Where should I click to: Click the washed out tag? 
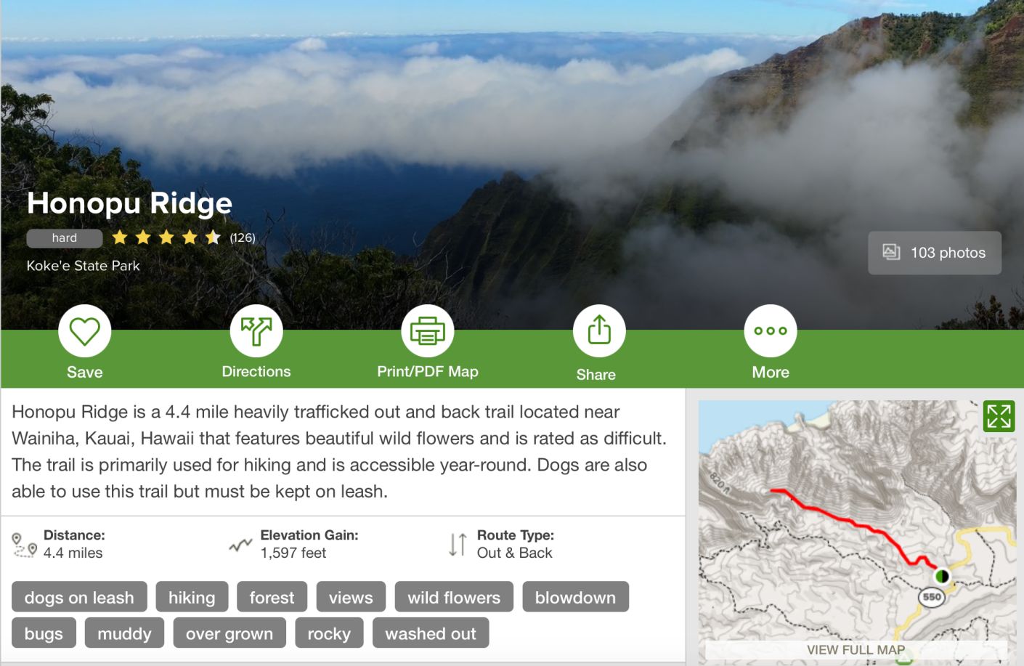[431, 633]
